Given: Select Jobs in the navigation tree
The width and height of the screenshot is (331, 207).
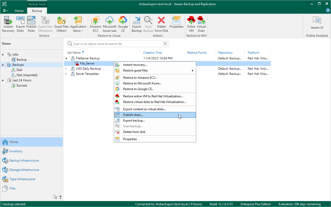Looking at the screenshot, I should 15,54.
